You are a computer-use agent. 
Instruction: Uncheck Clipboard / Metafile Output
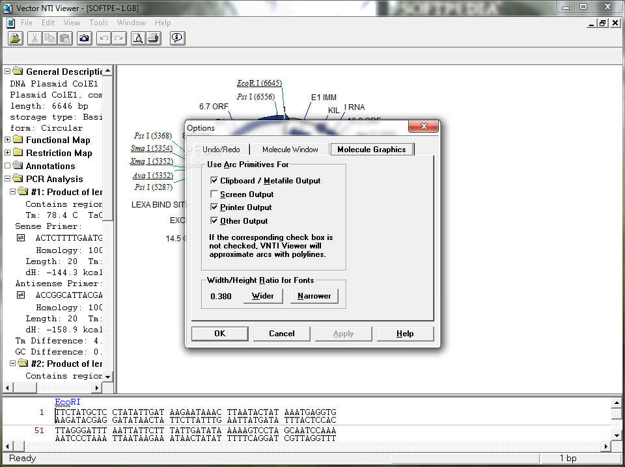215,181
